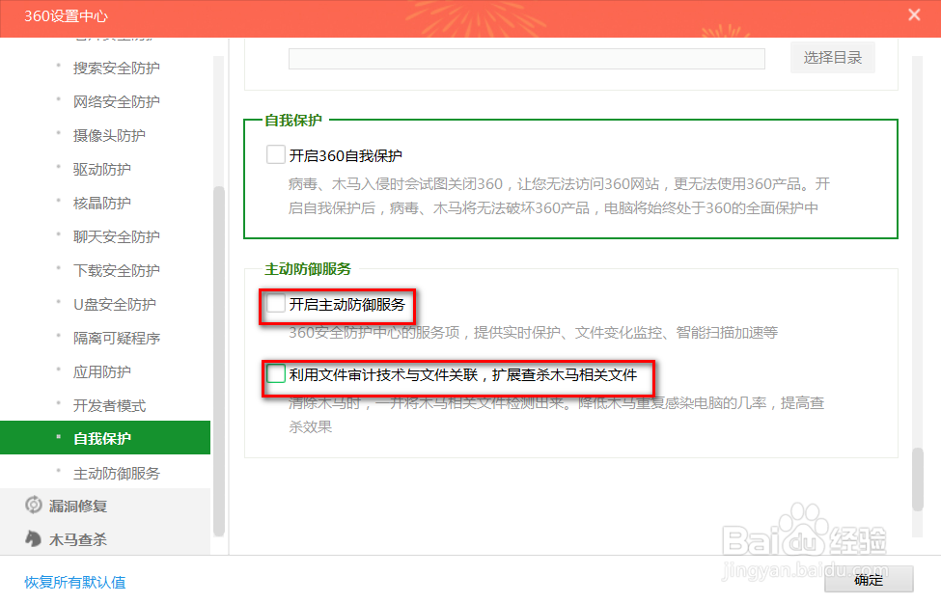941x603 pixels.
Task: Click the 360设置中心 title text
Action: 66,16
